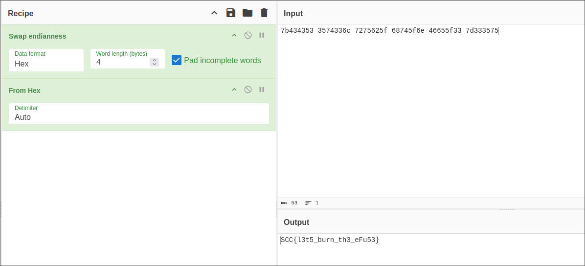Viewport: 585px width, 266px height.
Task: Set breakpoint on From Hex operation
Action: click(262, 89)
